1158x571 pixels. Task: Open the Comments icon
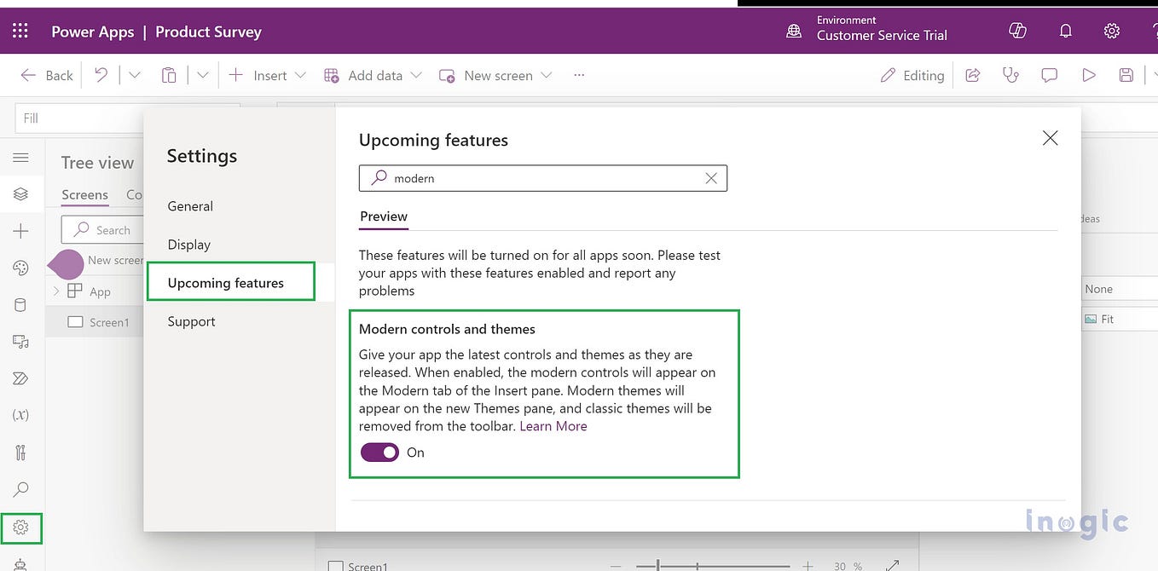1050,75
